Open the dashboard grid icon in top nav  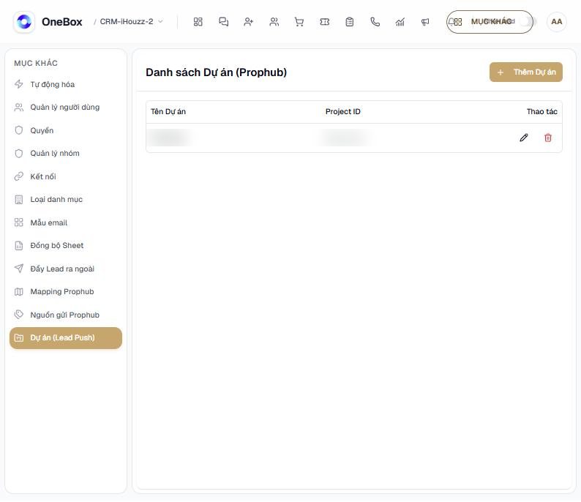coord(198,22)
